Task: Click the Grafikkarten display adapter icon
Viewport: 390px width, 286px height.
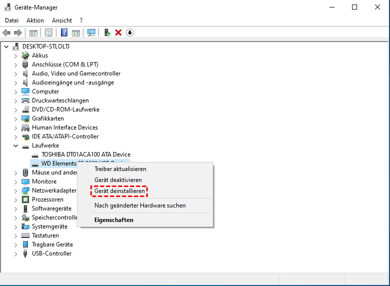Action: [25, 118]
